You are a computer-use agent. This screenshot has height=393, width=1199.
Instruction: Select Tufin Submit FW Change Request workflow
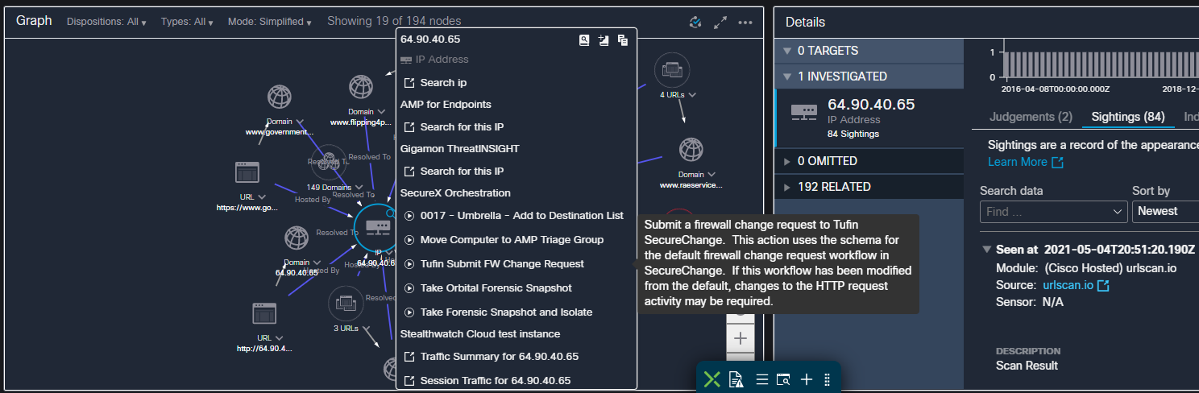point(501,263)
